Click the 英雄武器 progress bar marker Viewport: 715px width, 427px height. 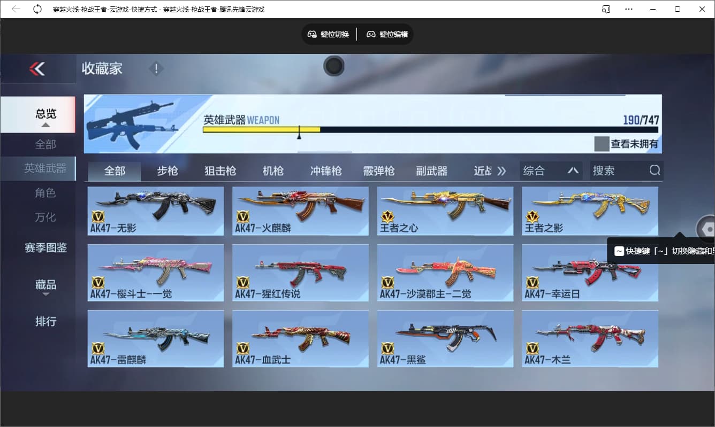pos(299,133)
